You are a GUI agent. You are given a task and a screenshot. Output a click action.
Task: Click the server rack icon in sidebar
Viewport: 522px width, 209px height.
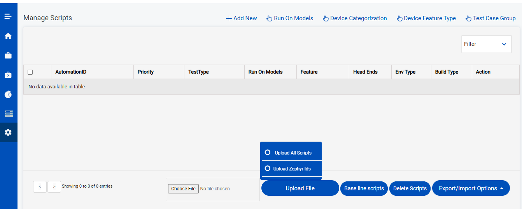(8, 113)
